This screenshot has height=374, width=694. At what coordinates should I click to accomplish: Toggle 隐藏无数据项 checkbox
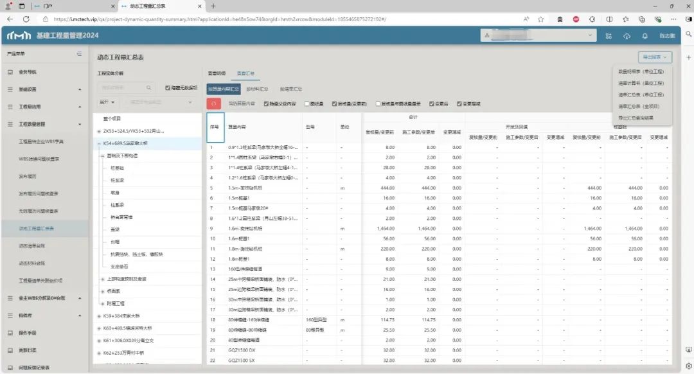(x=168, y=87)
